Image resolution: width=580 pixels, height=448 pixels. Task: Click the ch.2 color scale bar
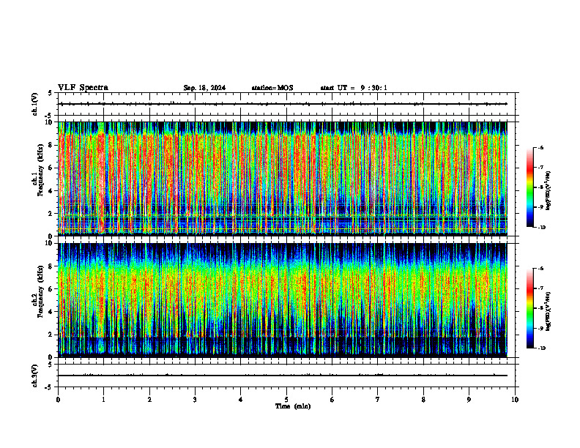tap(529, 308)
